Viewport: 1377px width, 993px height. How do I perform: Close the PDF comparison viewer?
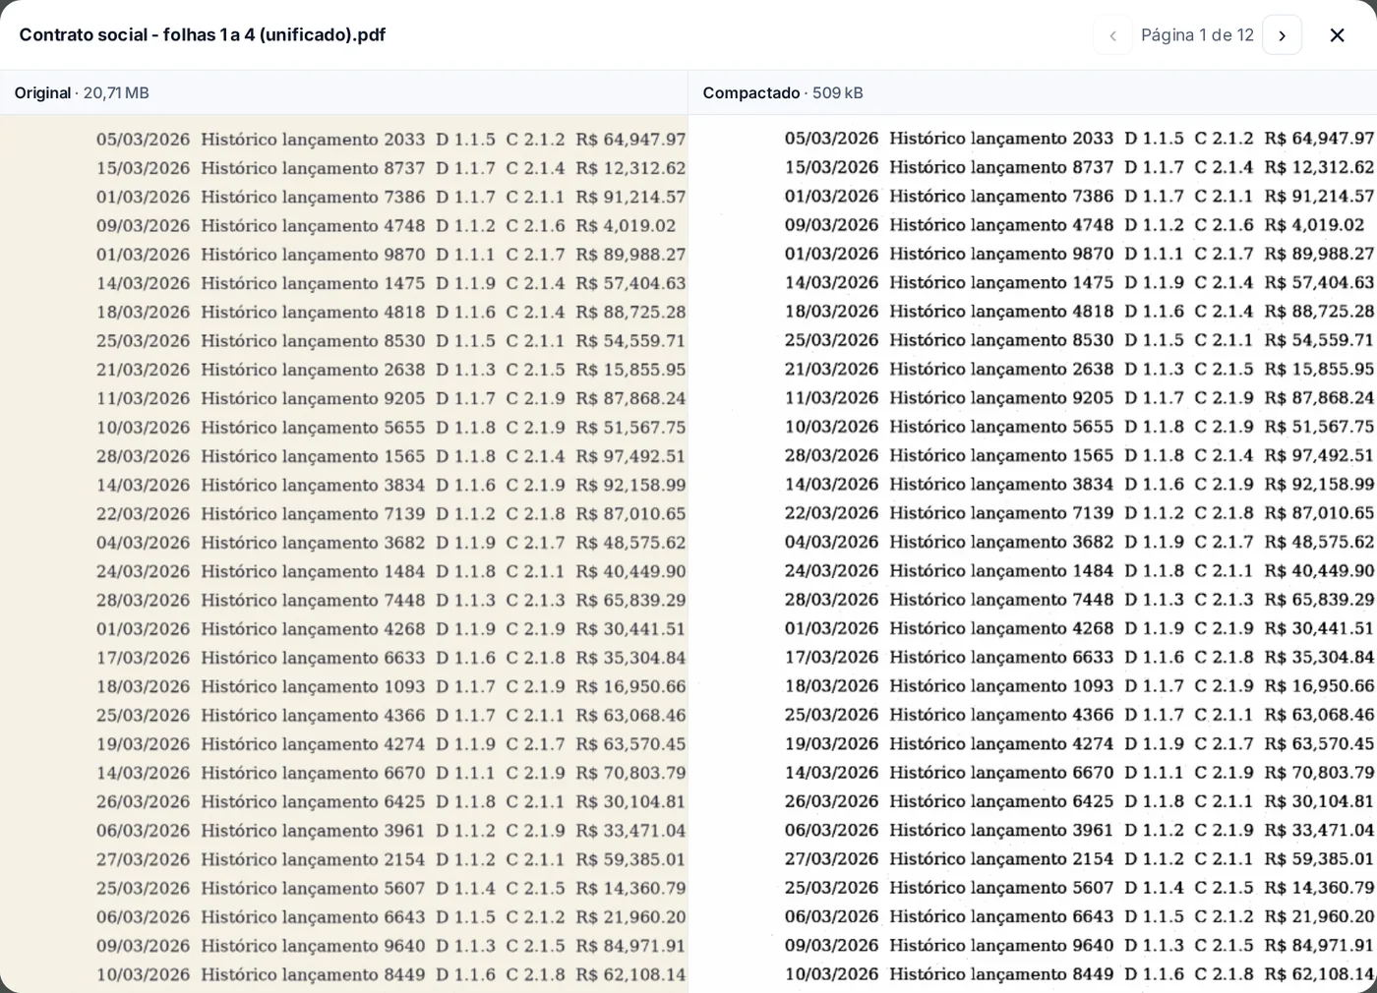point(1337,35)
